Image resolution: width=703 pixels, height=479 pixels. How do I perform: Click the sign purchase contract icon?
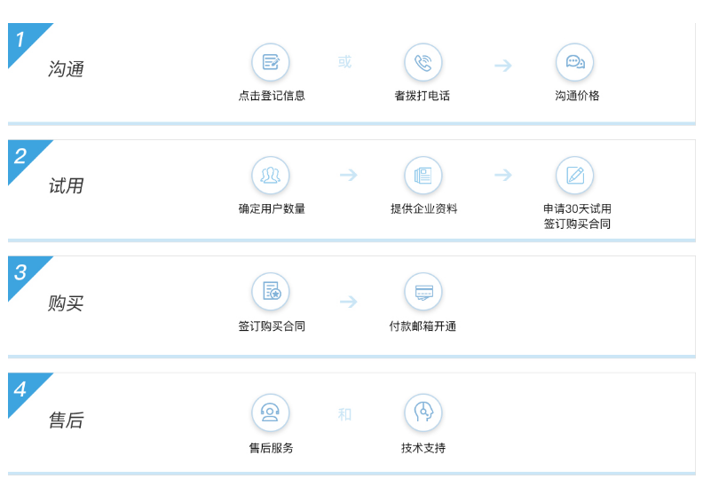(271, 292)
